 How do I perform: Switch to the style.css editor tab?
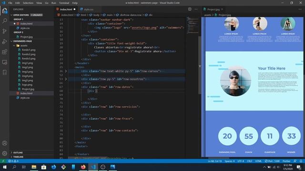(89, 9)
